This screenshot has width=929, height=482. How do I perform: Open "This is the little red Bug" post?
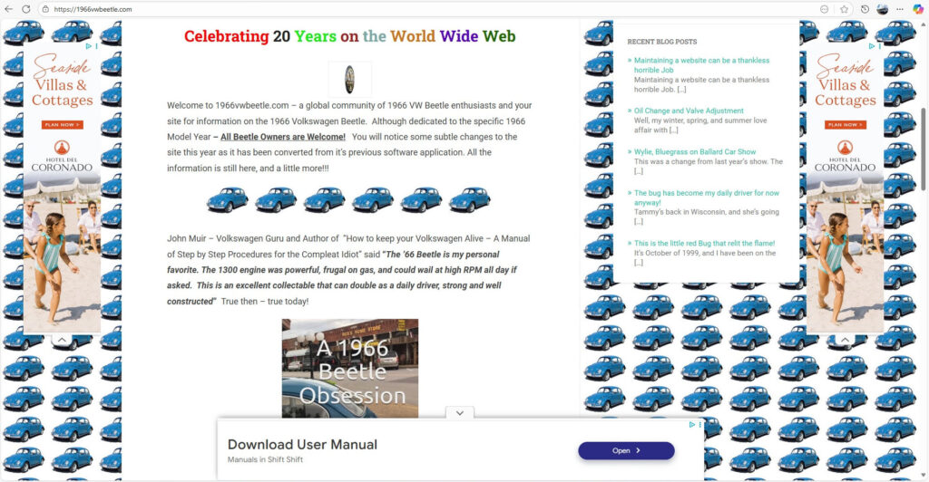704,243
